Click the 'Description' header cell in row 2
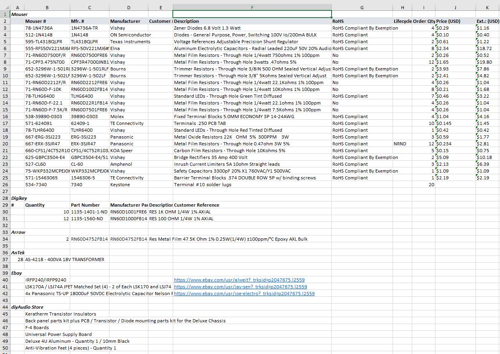500x354 pixels. click(252, 21)
